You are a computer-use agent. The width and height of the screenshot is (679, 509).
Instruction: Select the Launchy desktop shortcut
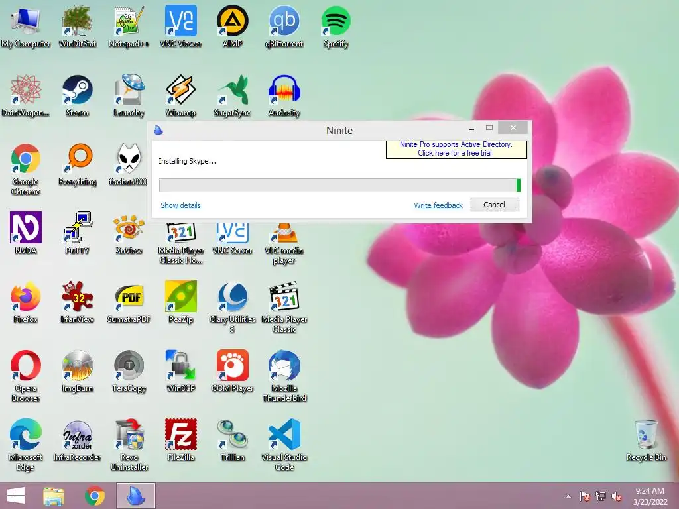(129, 95)
